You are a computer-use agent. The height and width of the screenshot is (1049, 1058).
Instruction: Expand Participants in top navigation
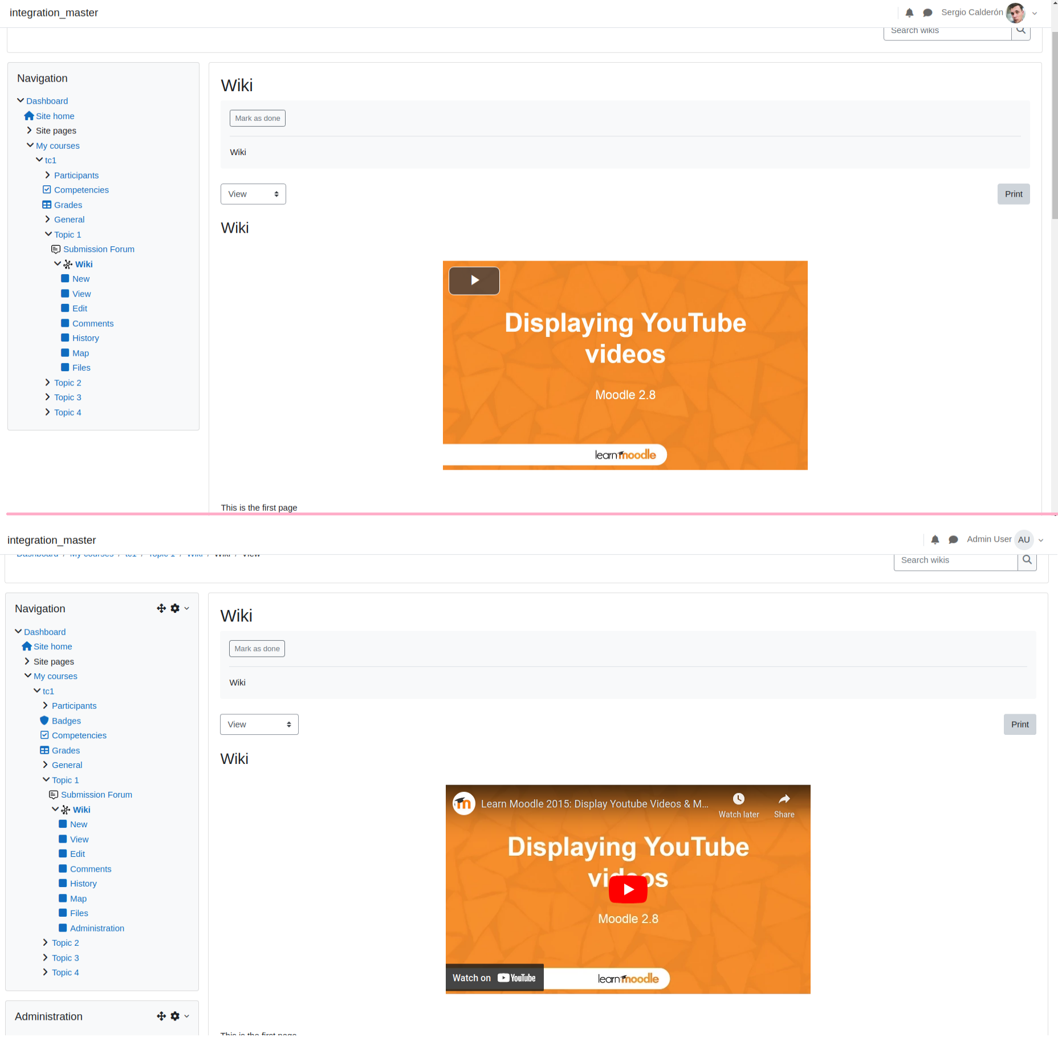coord(48,175)
